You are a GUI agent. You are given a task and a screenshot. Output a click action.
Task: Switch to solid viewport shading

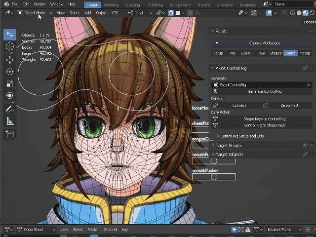point(299,13)
